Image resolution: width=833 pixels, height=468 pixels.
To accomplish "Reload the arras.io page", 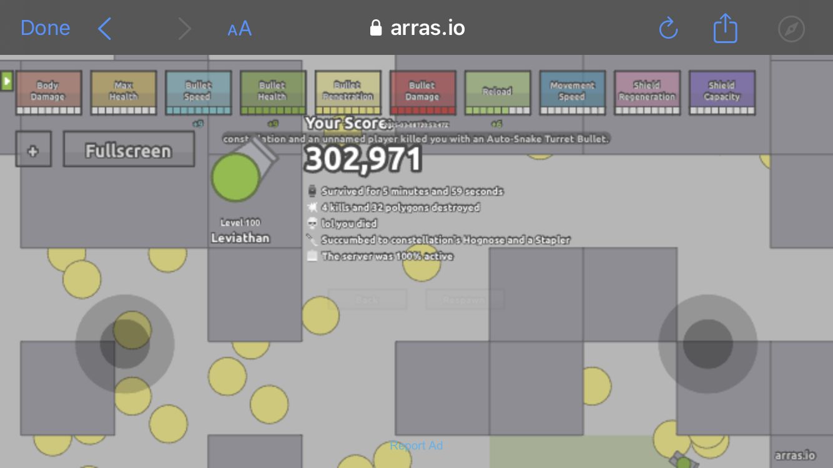I will tap(668, 28).
